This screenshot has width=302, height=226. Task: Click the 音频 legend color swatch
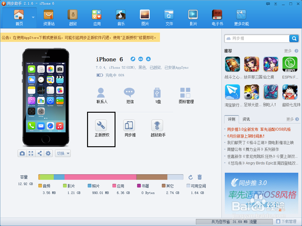40,186
